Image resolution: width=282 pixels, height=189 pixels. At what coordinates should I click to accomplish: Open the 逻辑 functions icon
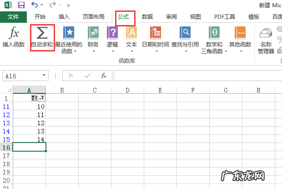point(112,33)
